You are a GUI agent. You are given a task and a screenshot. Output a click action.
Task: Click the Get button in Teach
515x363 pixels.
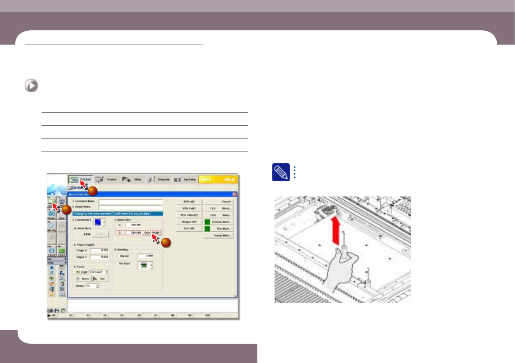coord(99,279)
